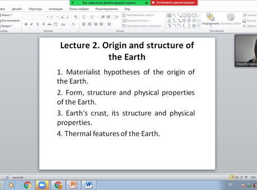Image resolution: width=257 pixels, height=190 pixels.
Task: Run spell check icon in status bar
Action: pos(7,177)
